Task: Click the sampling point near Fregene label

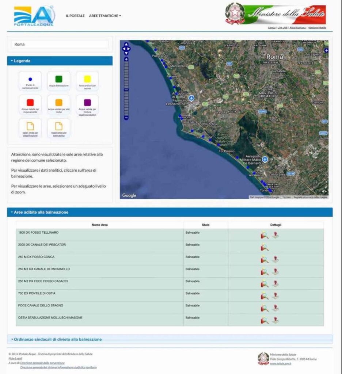Action: pos(170,78)
